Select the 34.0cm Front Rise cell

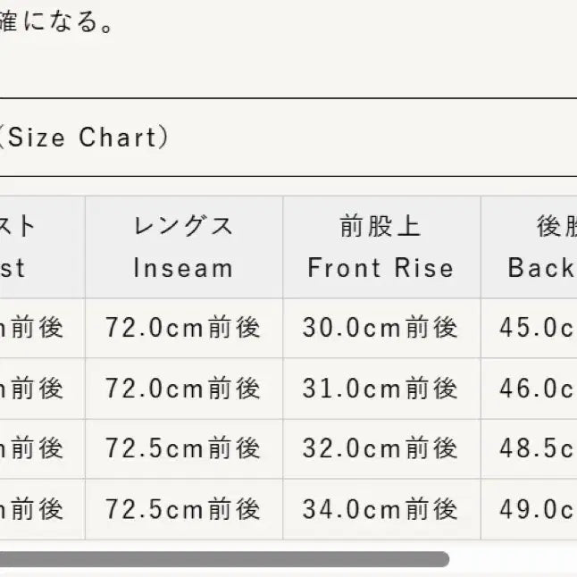[380, 509]
